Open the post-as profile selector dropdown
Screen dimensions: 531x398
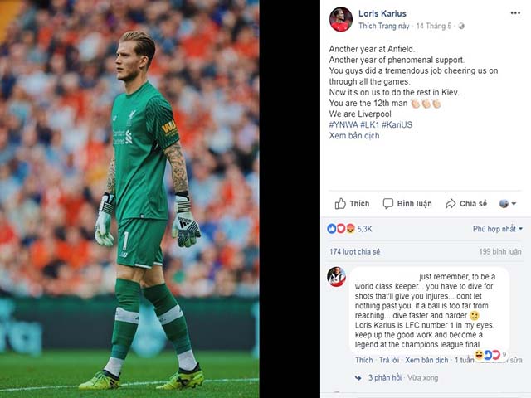tap(508, 203)
